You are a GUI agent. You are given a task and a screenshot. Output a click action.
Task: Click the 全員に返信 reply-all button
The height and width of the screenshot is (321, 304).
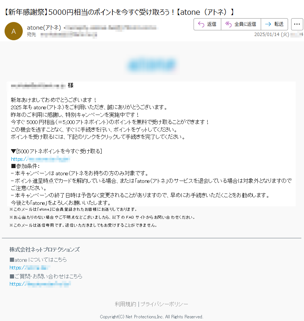pyautogui.click(x=241, y=24)
